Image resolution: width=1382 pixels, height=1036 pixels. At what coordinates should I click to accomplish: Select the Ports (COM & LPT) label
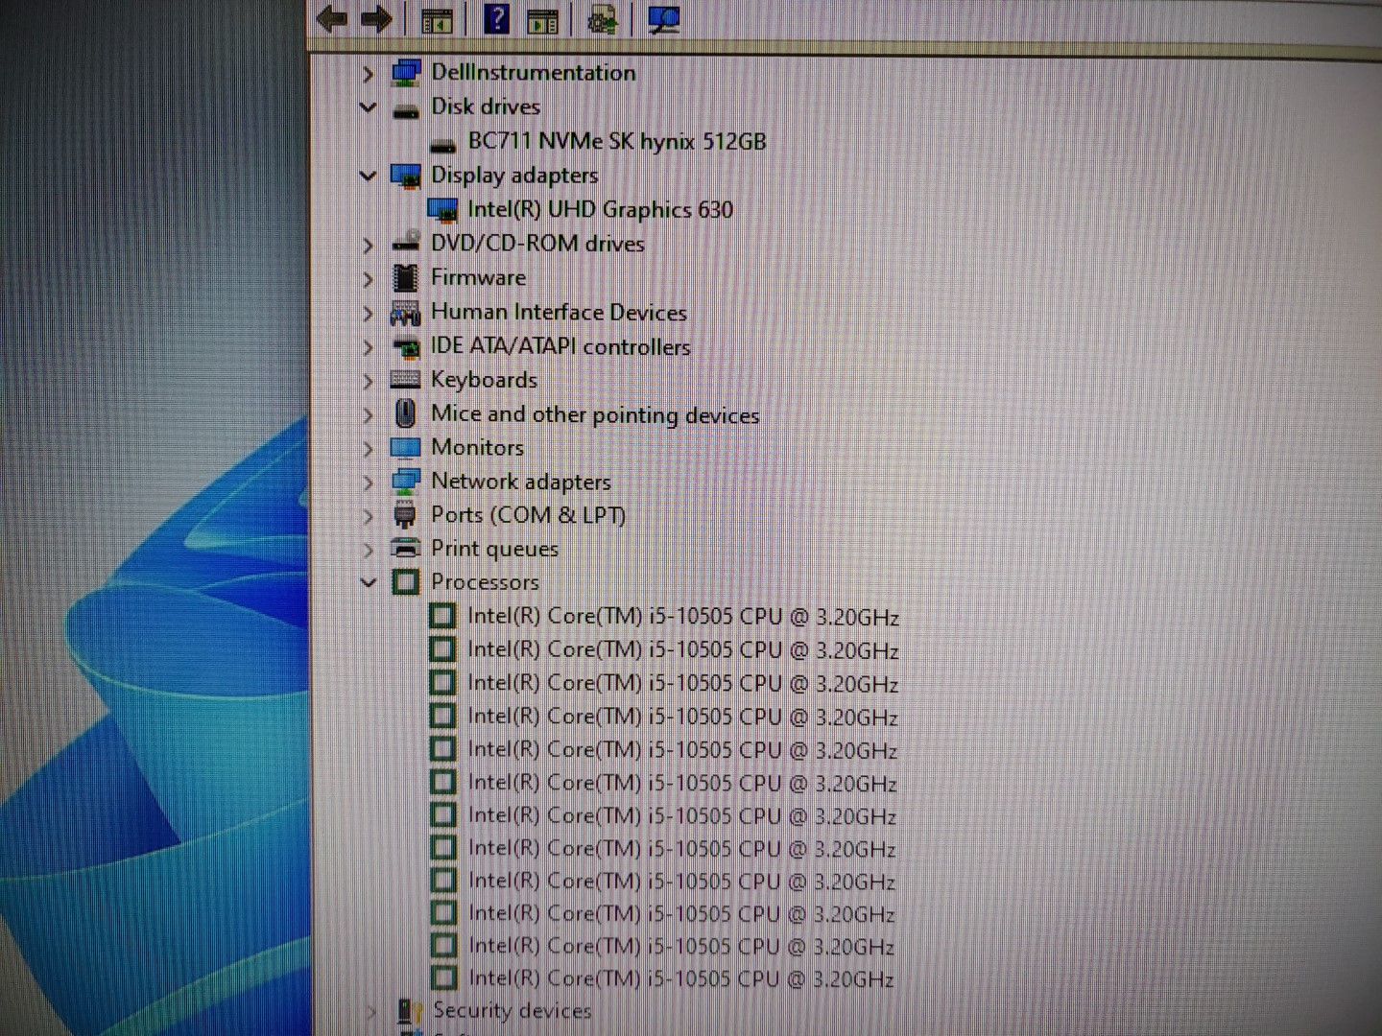[528, 515]
